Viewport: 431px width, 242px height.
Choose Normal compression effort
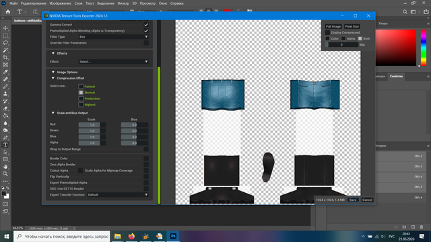coord(81,93)
